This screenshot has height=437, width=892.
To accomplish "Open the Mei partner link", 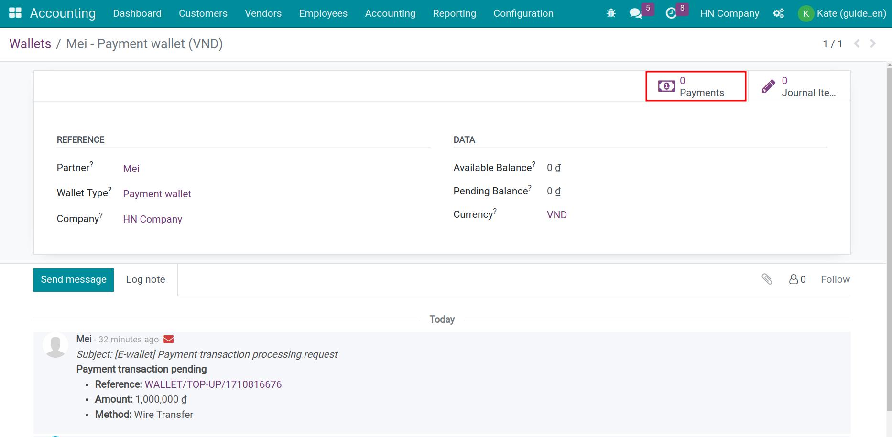I will [x=131, y=168].
